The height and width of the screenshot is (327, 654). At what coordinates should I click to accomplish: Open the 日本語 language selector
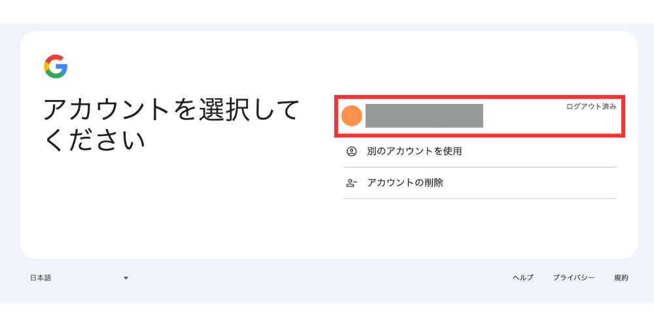[41, 278]
